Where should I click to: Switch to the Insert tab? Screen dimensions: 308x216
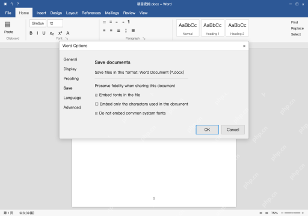(x=42, y=13)
